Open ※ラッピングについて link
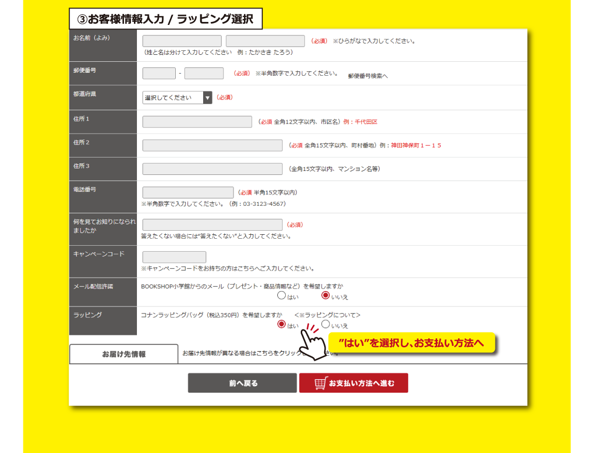Viewport: 593px width, 453px height. [327, 315]
